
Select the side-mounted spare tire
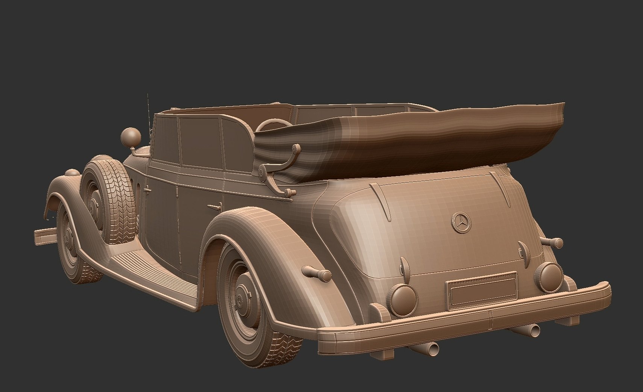click(x=109, y=201)
